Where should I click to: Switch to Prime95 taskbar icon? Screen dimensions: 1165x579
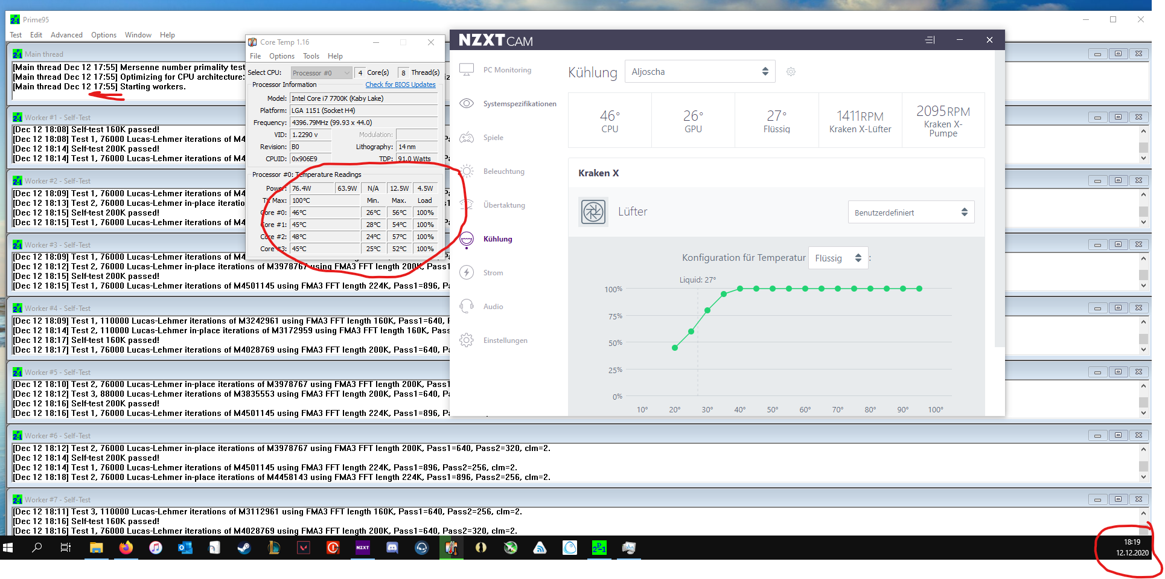tap(599, 548)
